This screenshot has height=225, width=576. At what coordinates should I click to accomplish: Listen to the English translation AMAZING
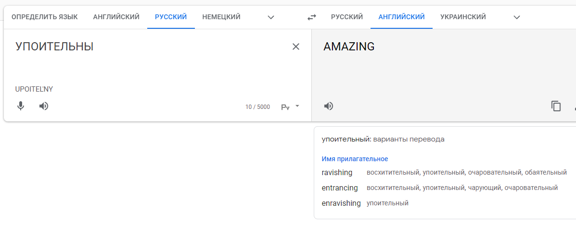click(329, 106)
